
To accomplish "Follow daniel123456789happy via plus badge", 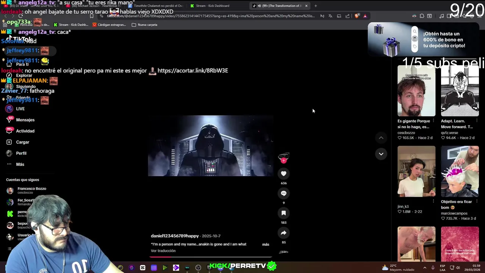I will click(x=283, y=160).
